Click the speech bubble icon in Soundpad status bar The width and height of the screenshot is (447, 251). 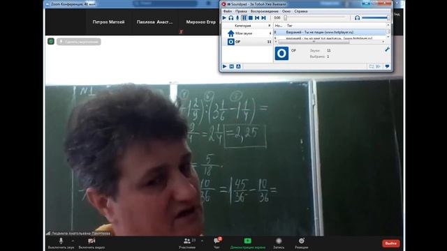pos(387,66)
